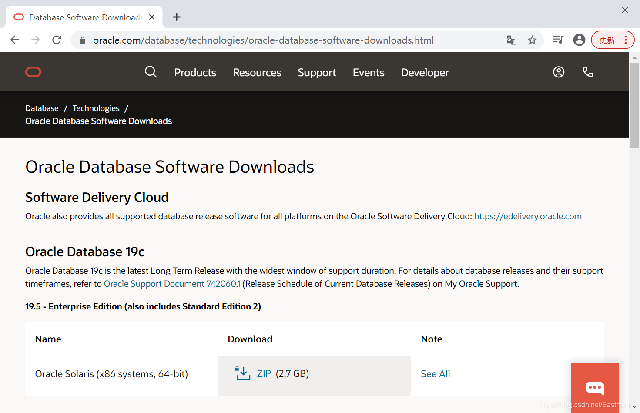Screen dimensions: 640x413
Task: Click the browser forward arrow
Action: pos(36,40)
